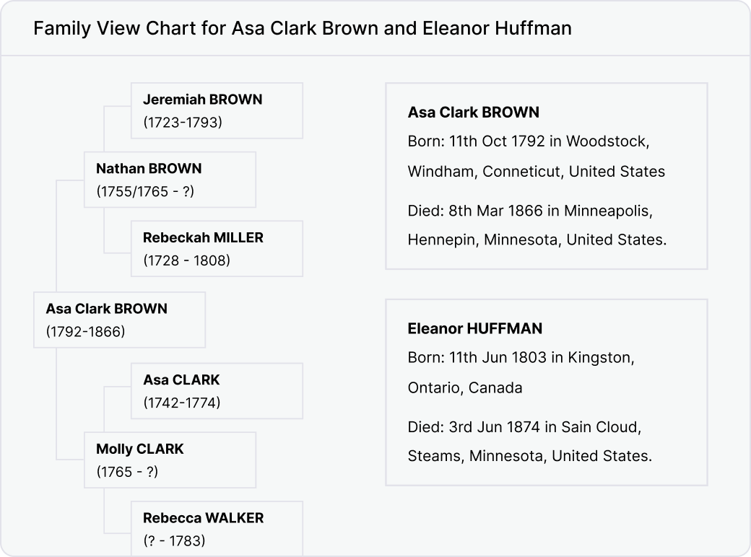Click Asa's death details in Minneapolis
Viewport: 751px width, 557px height.
click(537, 225)
